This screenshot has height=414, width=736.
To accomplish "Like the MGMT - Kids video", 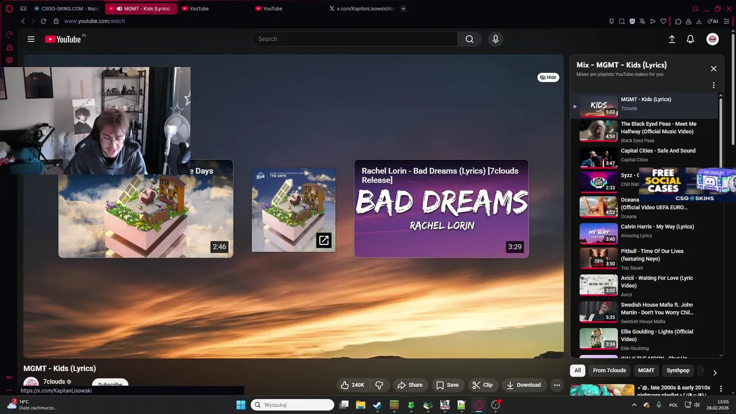I will (352, 385).
